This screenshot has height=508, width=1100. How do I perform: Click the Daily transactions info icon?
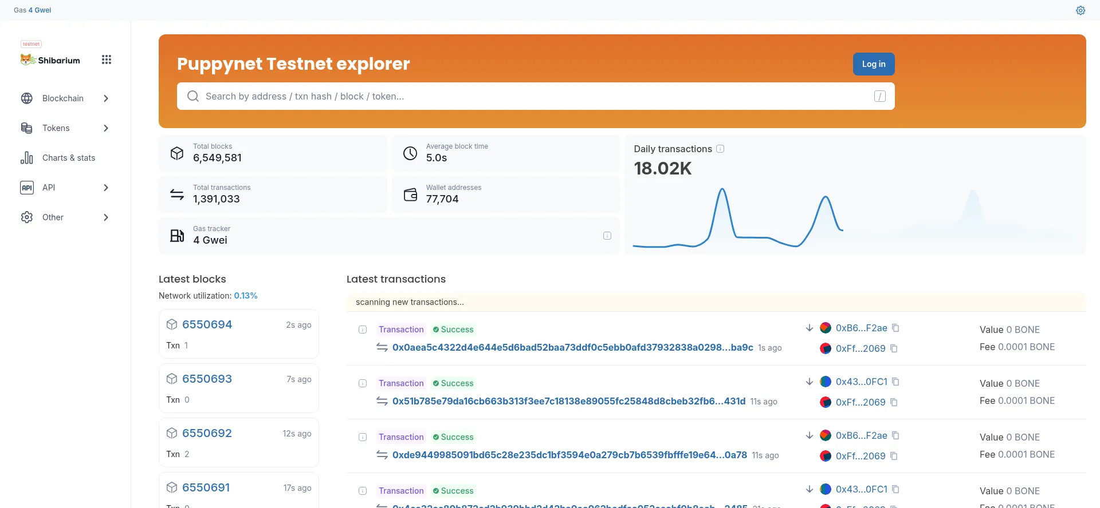pyautogui.click(x=721, y=149)
